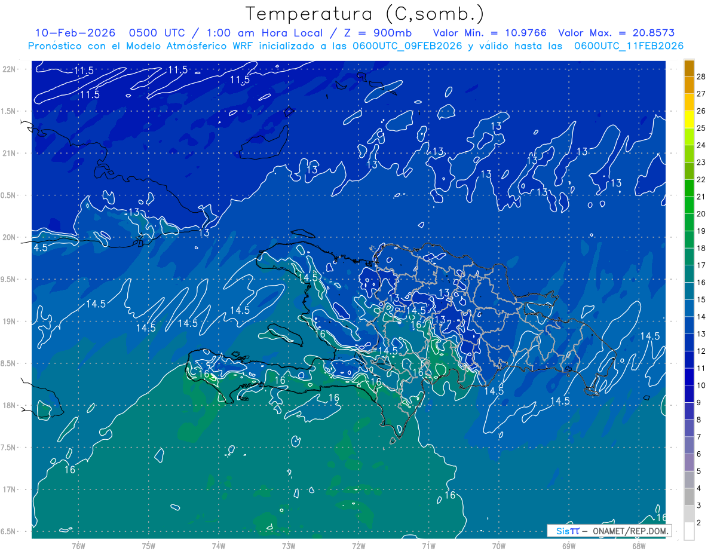
Task: Click the '9' value on color scale
Action: [x=699, y=403]
